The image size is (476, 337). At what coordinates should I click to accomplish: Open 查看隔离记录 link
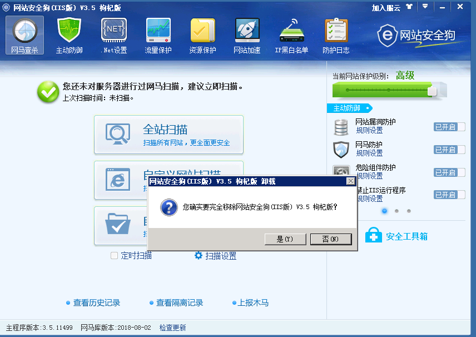click(180, 303)
